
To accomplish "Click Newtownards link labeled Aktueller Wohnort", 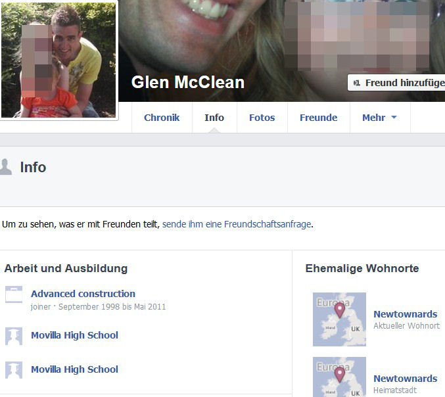I will pos(406,314).
